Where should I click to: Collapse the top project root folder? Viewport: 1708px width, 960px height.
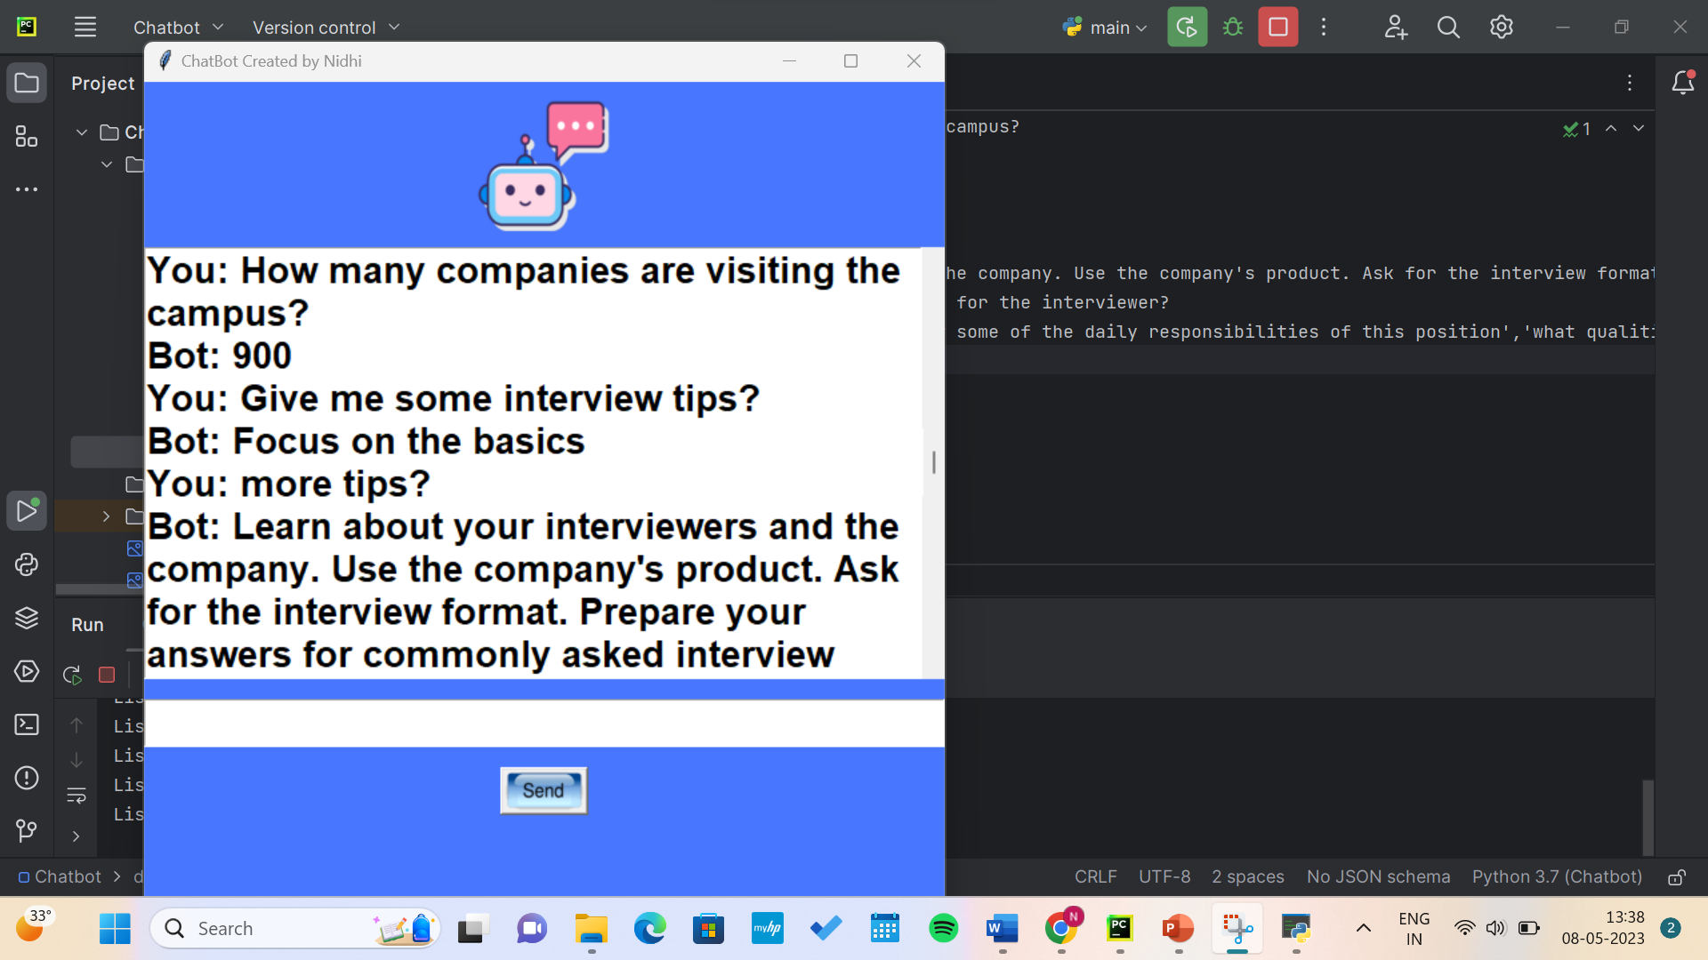82,132
